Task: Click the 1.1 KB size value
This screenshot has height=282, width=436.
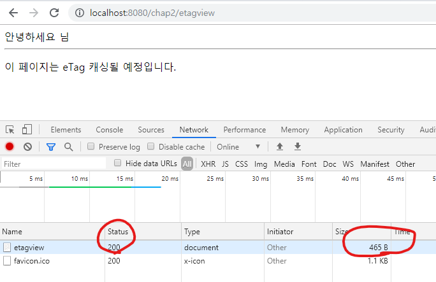Action: [x=377, y=261]
